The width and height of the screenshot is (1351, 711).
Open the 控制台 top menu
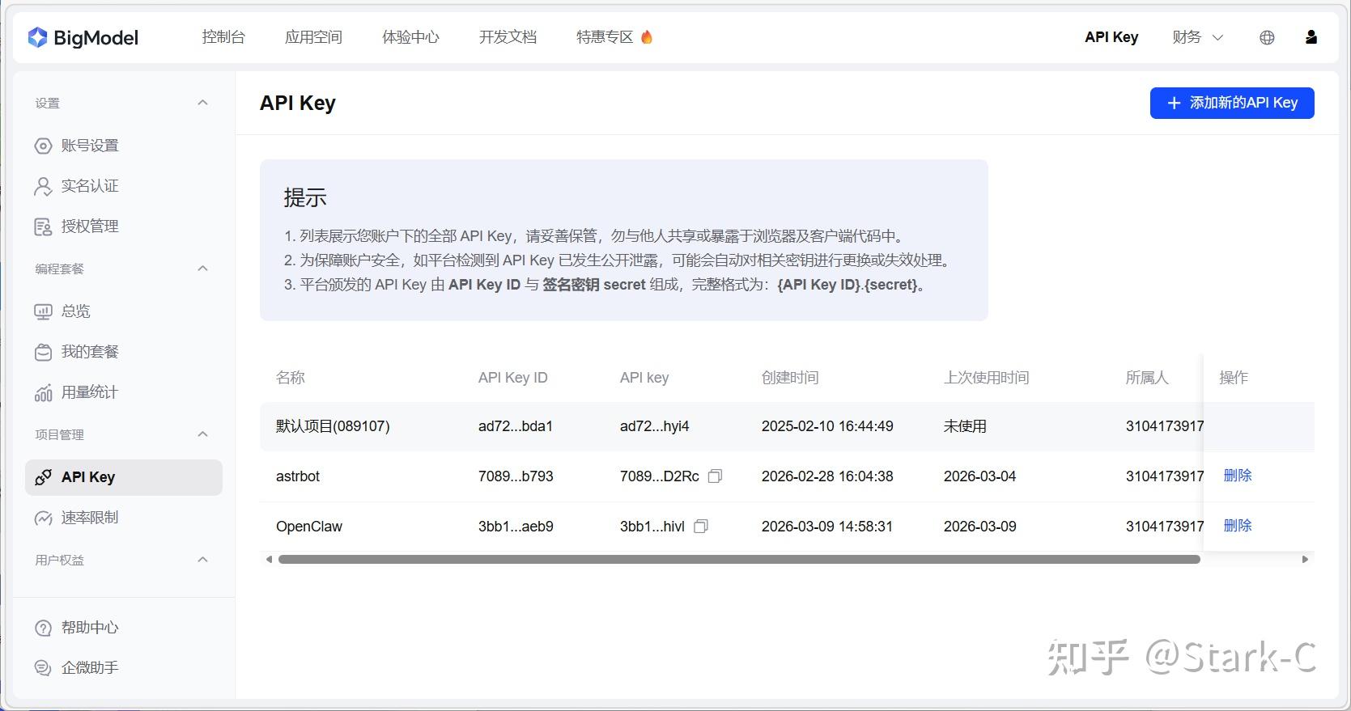tap(223, 37)
